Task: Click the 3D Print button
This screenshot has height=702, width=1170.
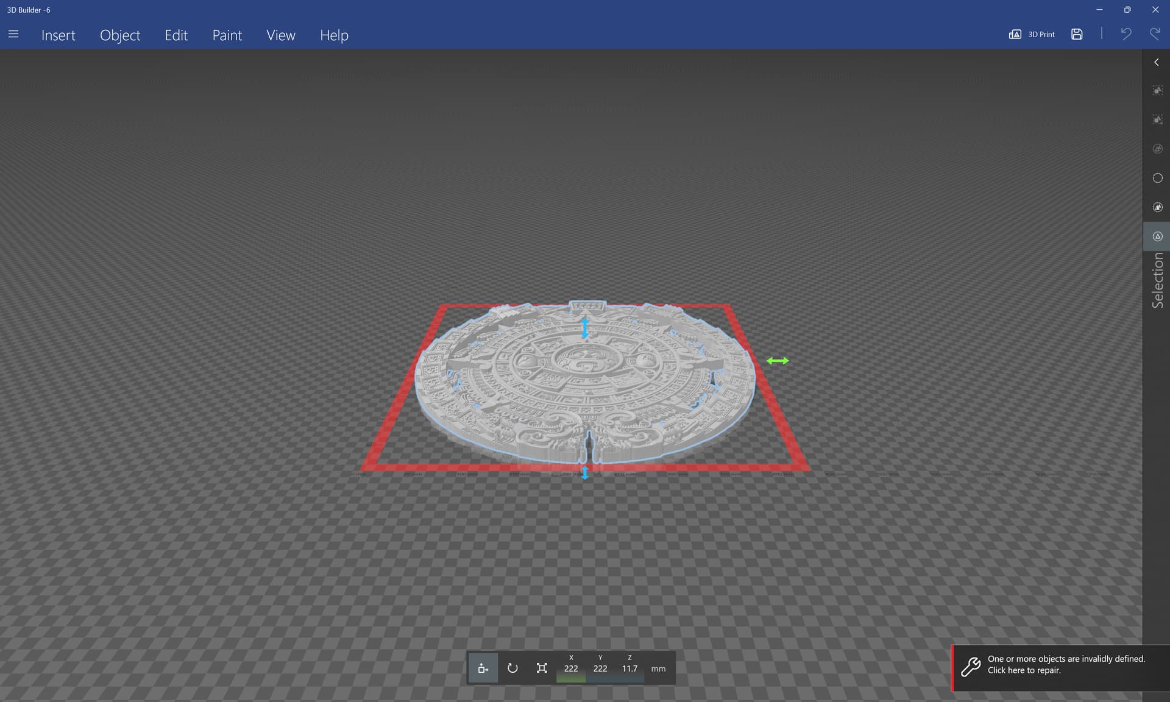Action: pos(1032,34)
